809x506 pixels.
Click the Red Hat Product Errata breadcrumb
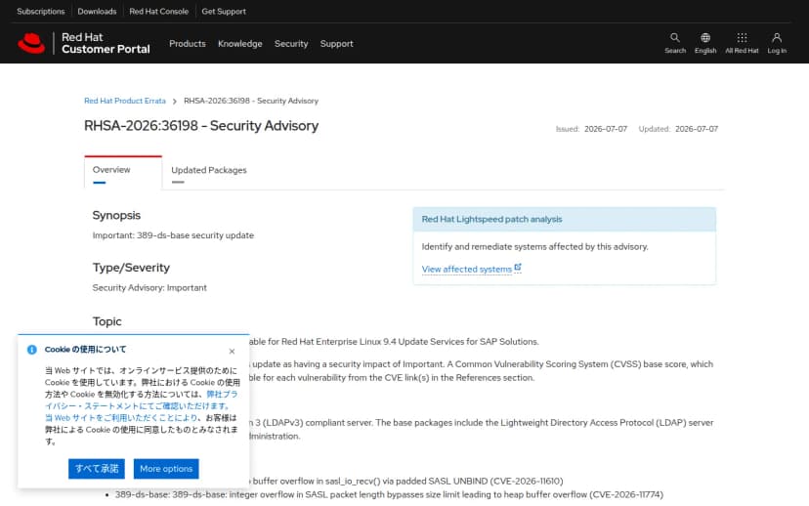[x=125, y=101]
